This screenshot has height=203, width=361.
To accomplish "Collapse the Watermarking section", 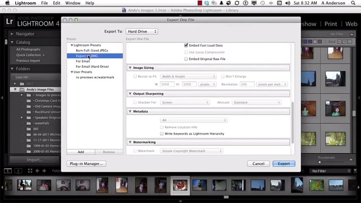I will tap(130, 142).
